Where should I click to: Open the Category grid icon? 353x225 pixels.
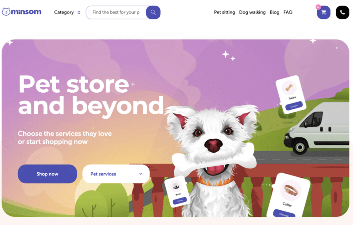tap(79, 13)
